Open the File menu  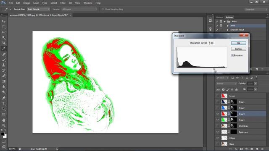tap(11, 3)
